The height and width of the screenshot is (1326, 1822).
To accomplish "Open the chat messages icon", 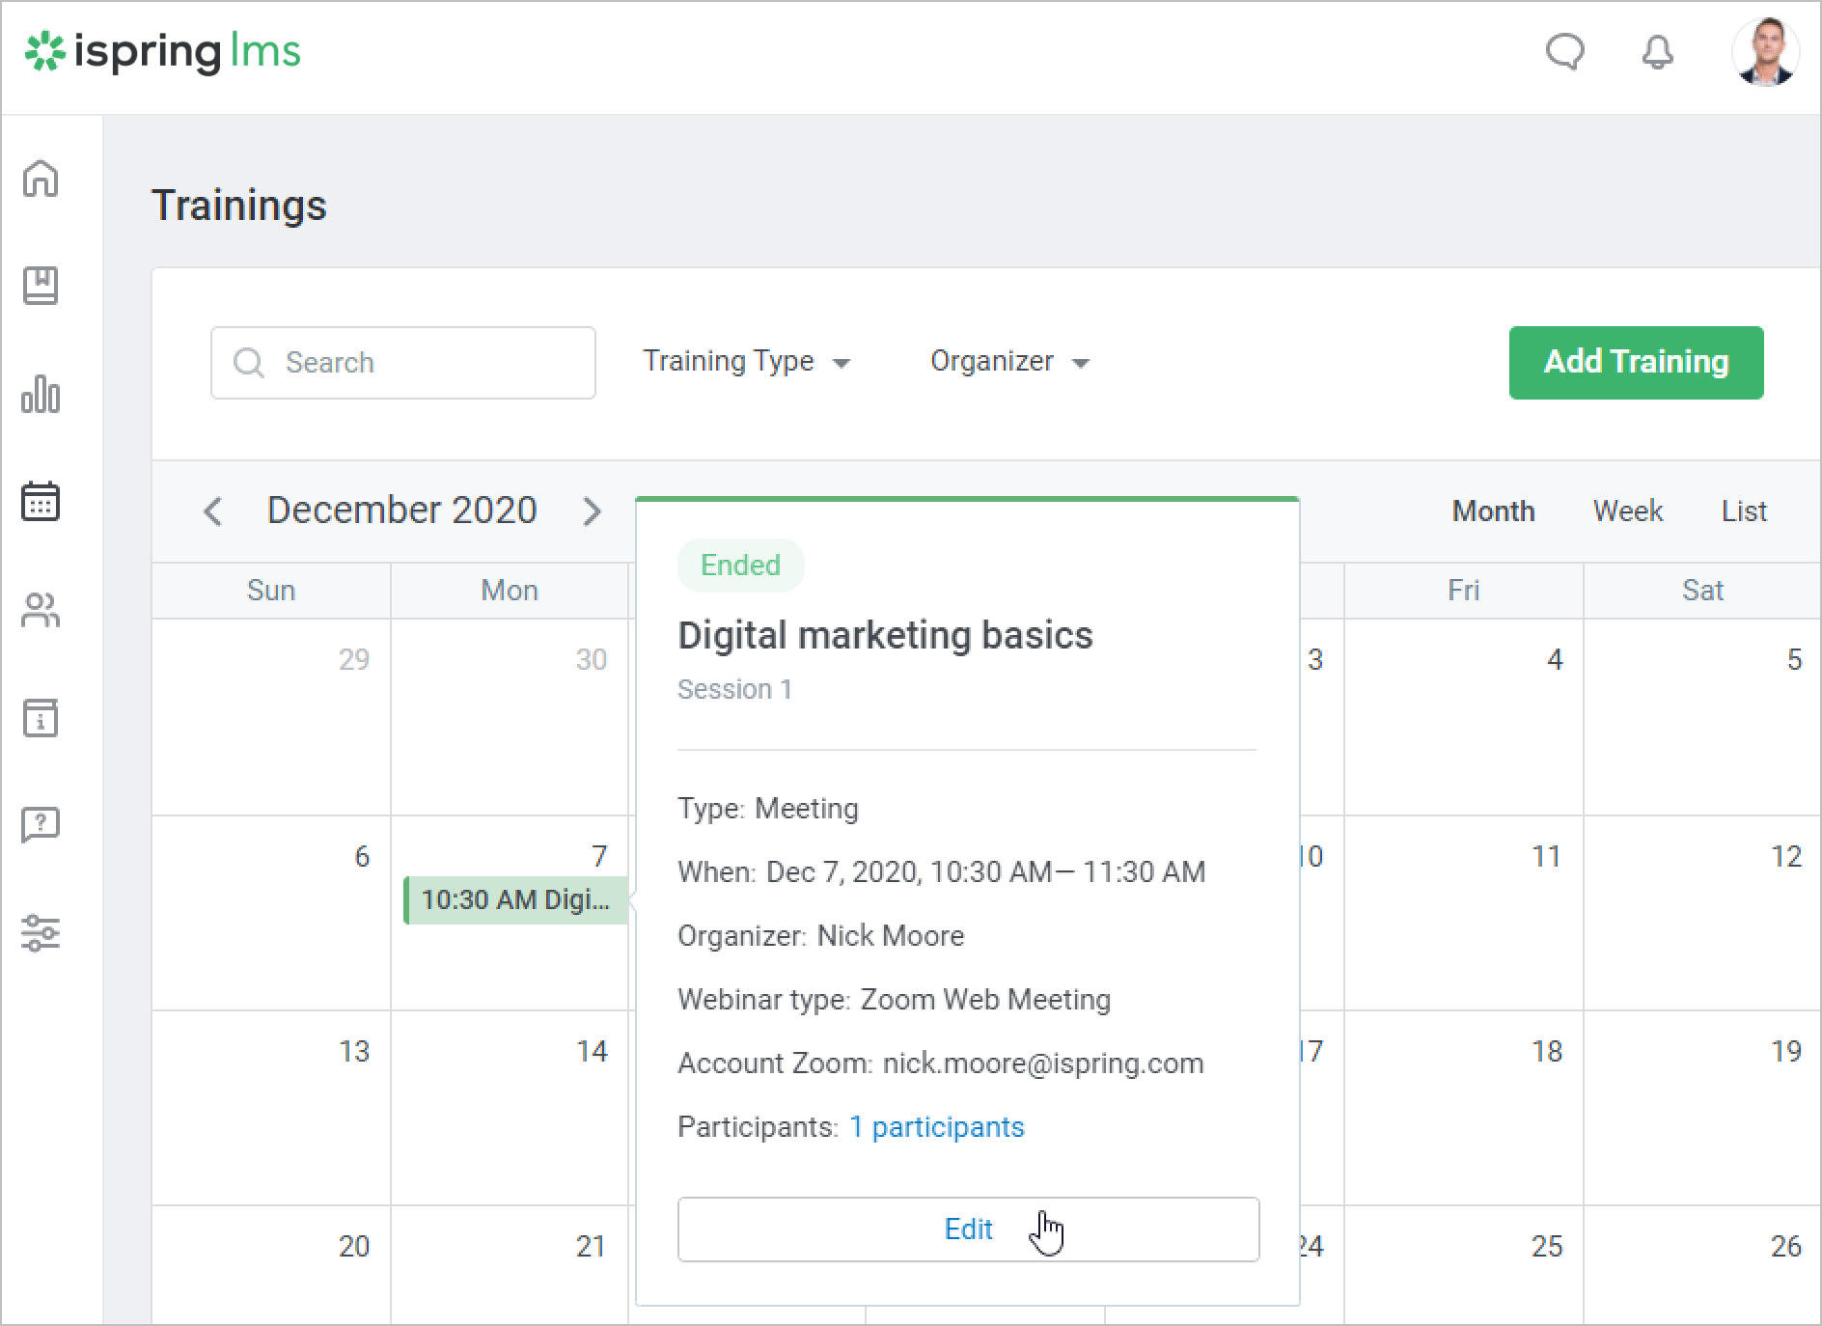I will [x=1564, y=52].
